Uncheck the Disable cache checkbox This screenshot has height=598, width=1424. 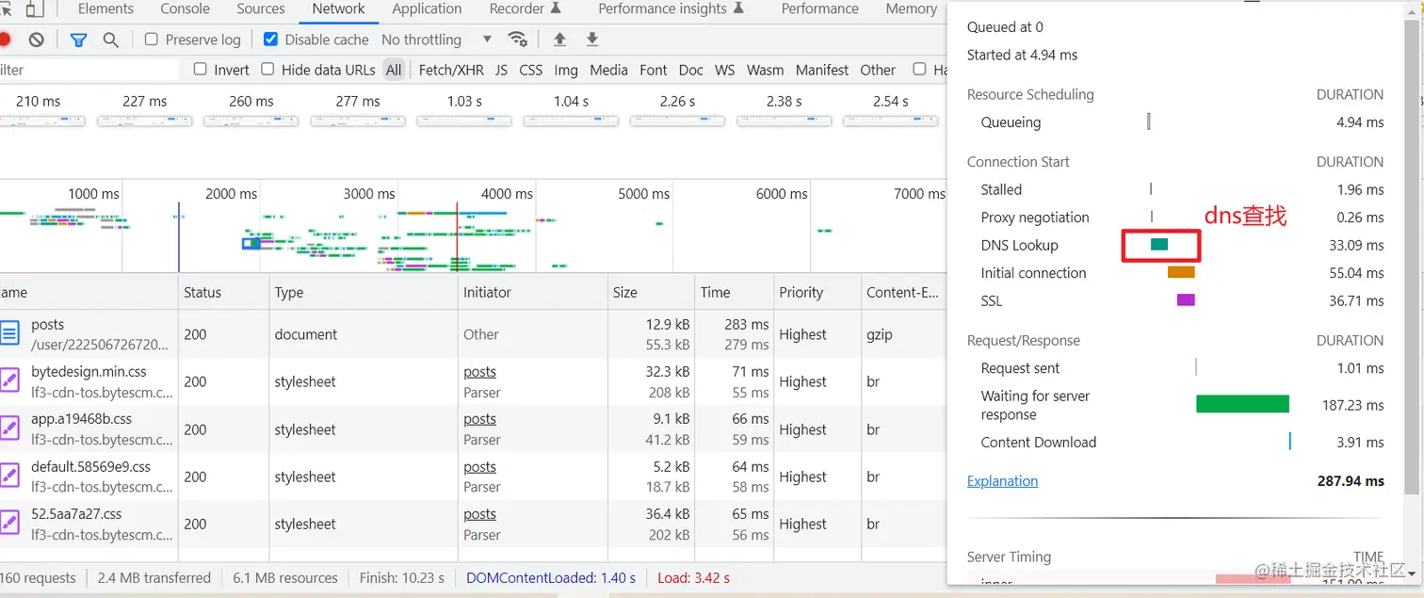point(271,40)
